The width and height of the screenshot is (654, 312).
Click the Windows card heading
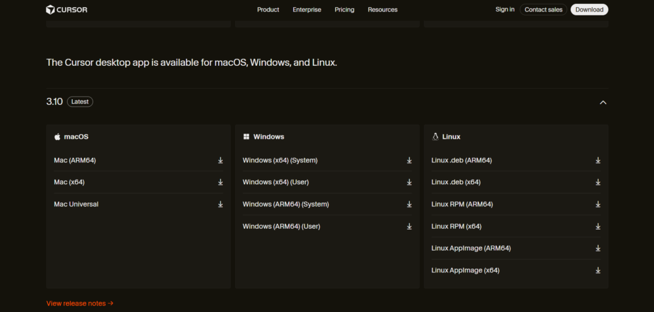[x=269, y=137]
